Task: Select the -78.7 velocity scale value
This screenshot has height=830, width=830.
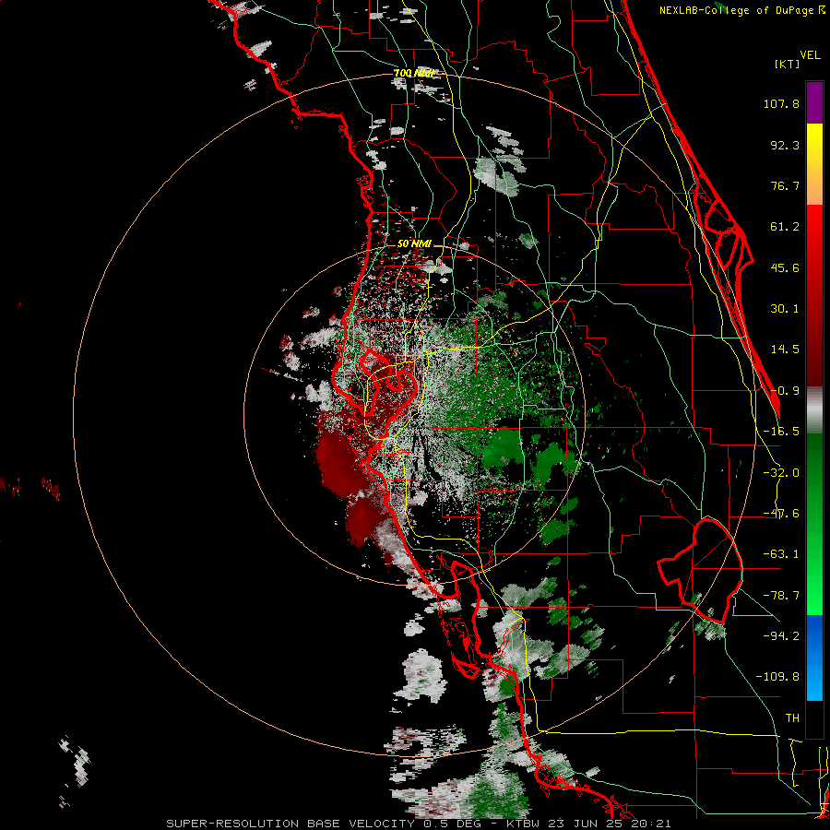Action: point(781,596)
